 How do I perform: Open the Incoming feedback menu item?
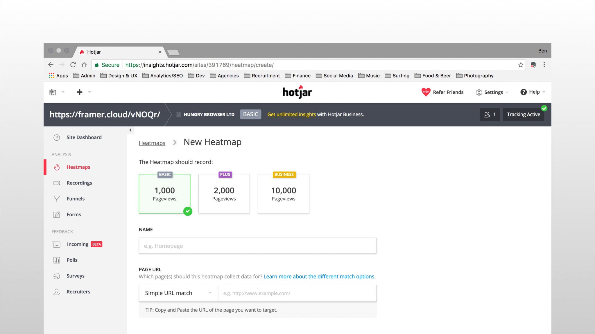pos(77,244)
